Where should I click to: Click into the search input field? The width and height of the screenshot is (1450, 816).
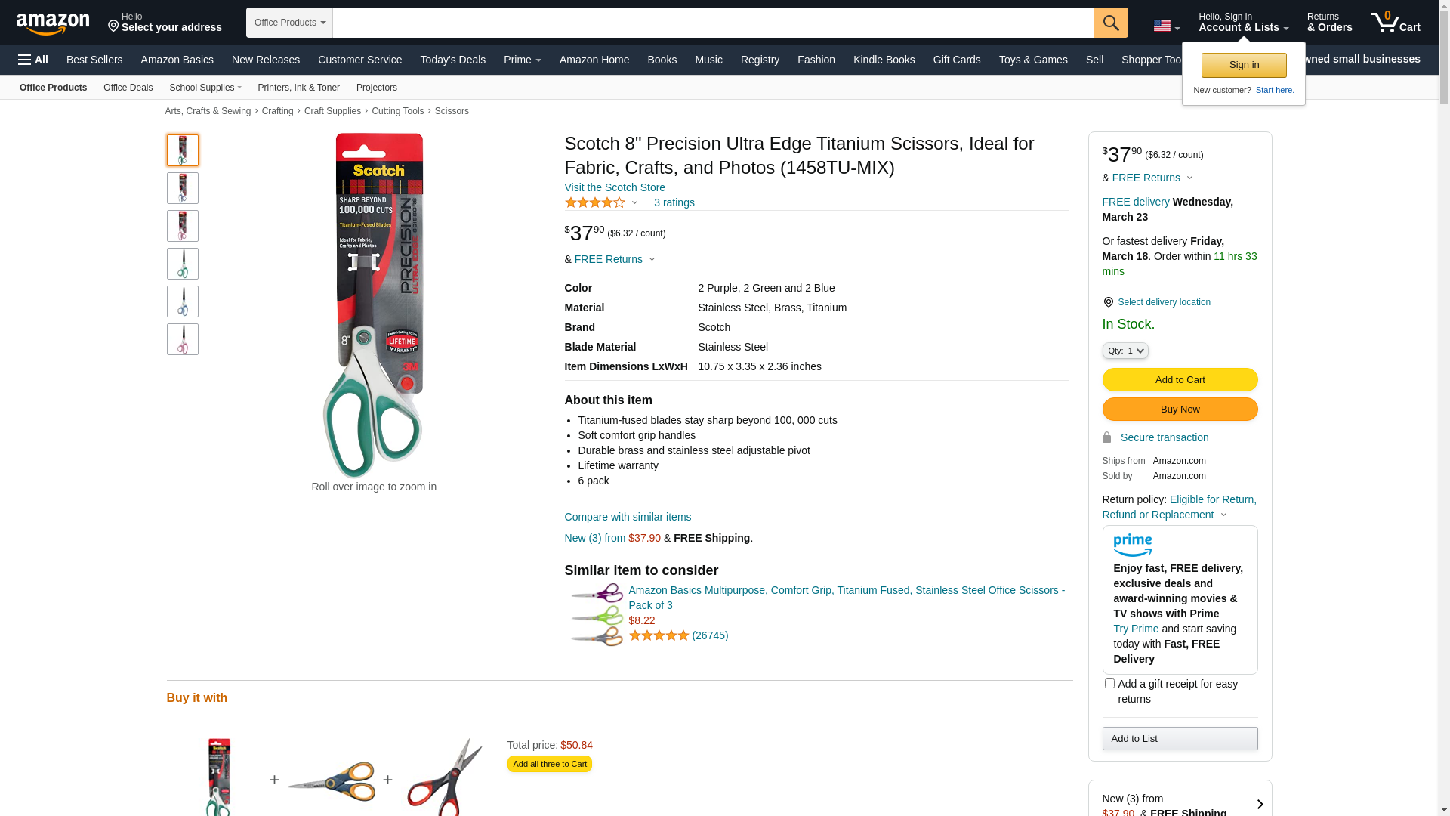point(714,23)
